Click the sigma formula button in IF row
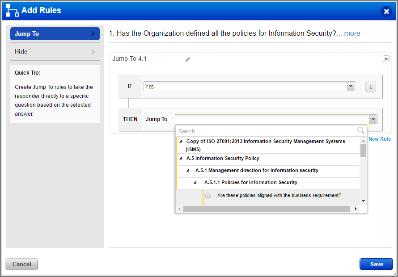The image size is (398, 277). [371, 87]
